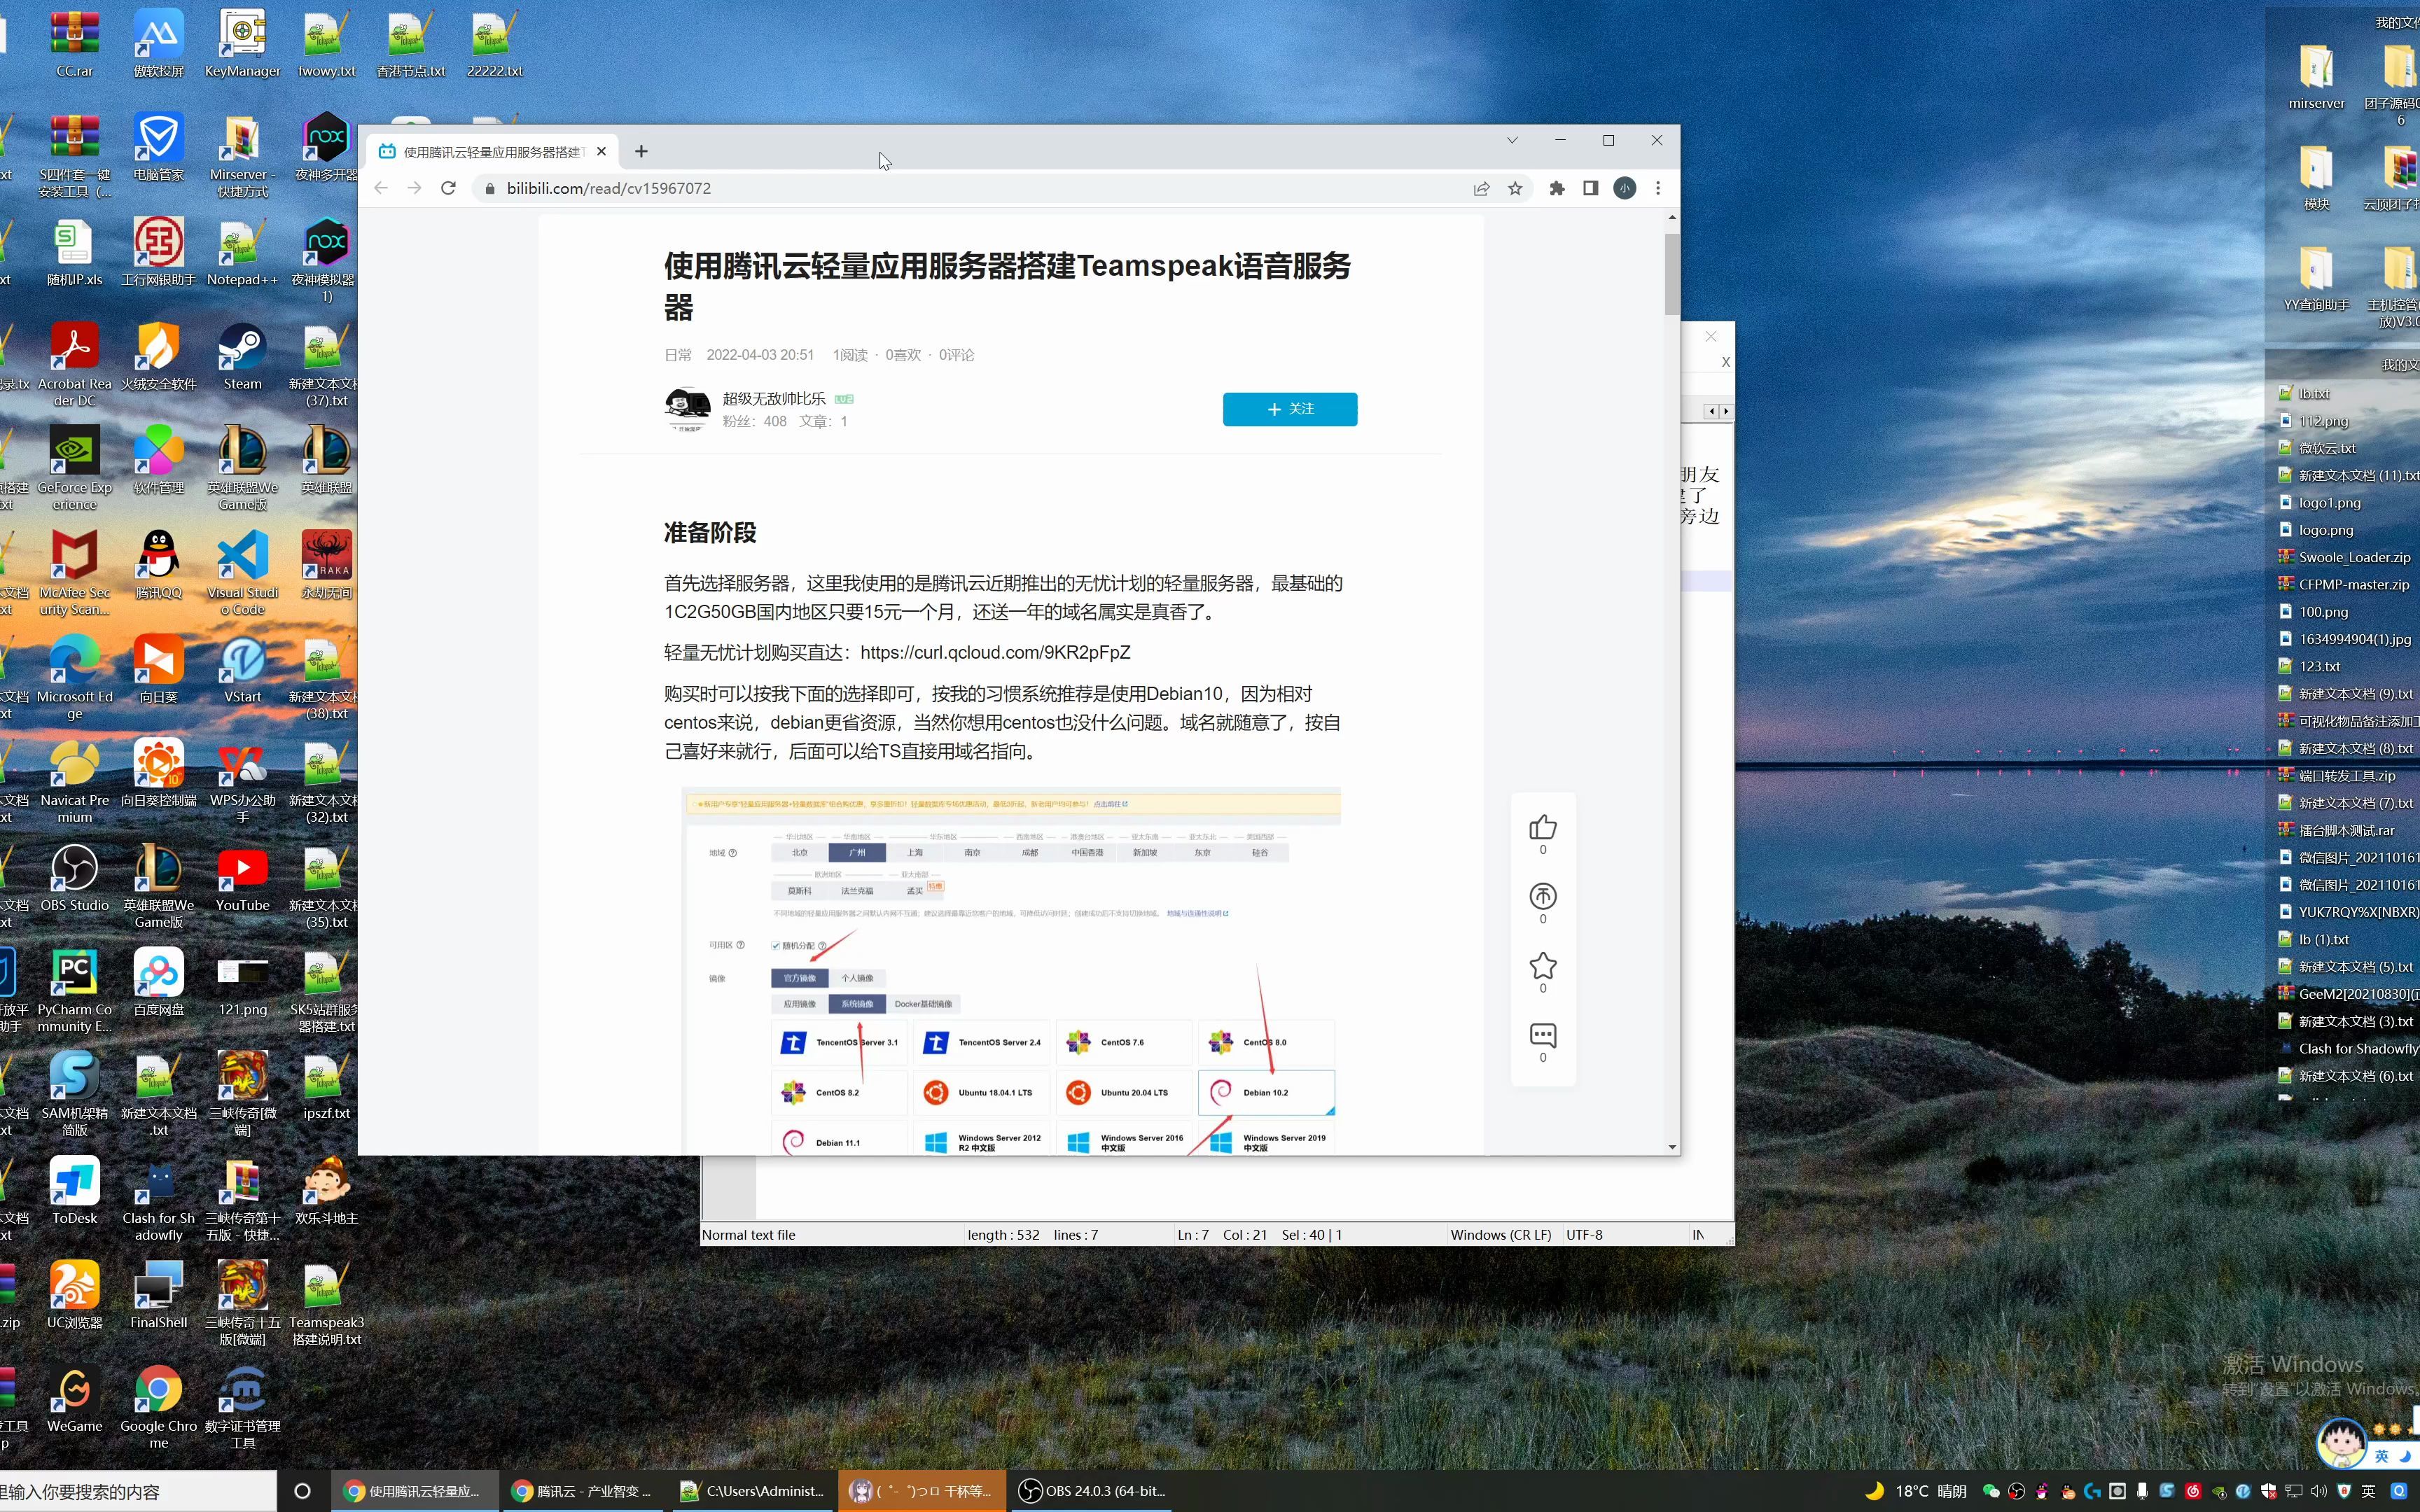Click UTF-8 encoding in Notepad++ status bar
This screenshot has width=2420, height=1512.
(1584, 1235)
